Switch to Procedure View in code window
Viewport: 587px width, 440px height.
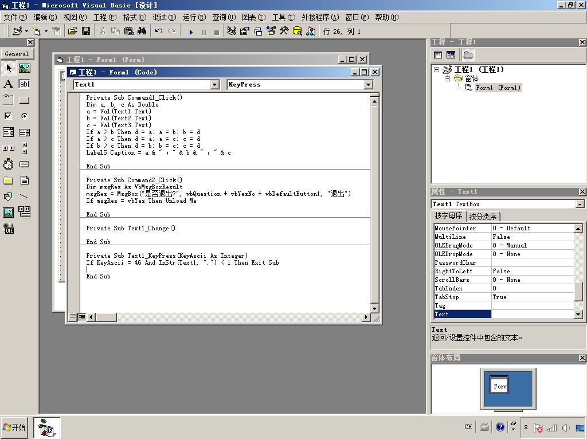(73, 317)
